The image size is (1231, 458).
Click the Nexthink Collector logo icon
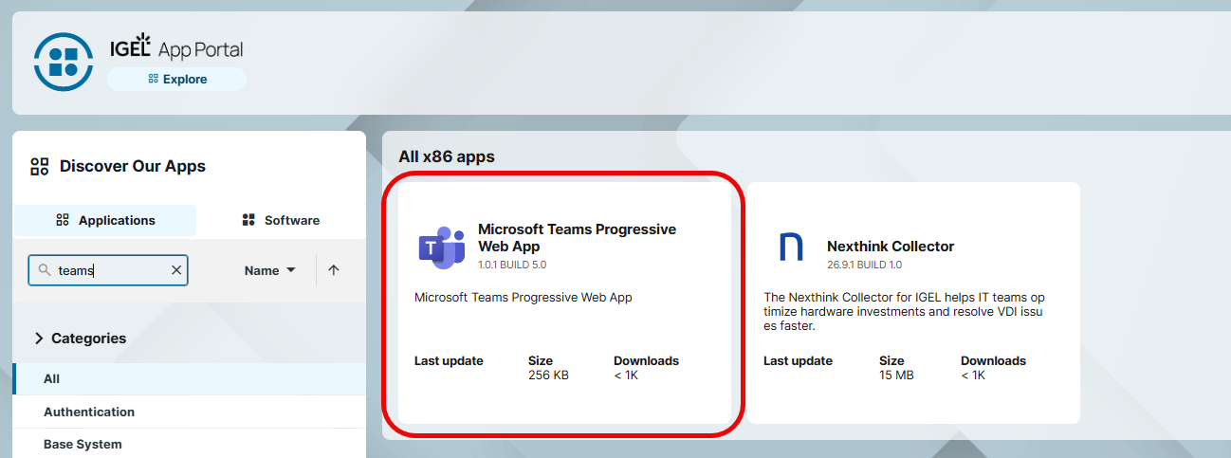pyautogui.click(x=790, y=247)
